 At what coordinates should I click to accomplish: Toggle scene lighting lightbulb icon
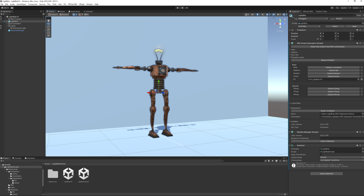[258, 14]
